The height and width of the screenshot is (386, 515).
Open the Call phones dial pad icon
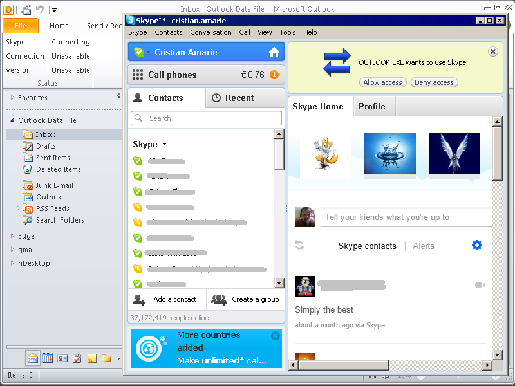click(x=138, y=75)
